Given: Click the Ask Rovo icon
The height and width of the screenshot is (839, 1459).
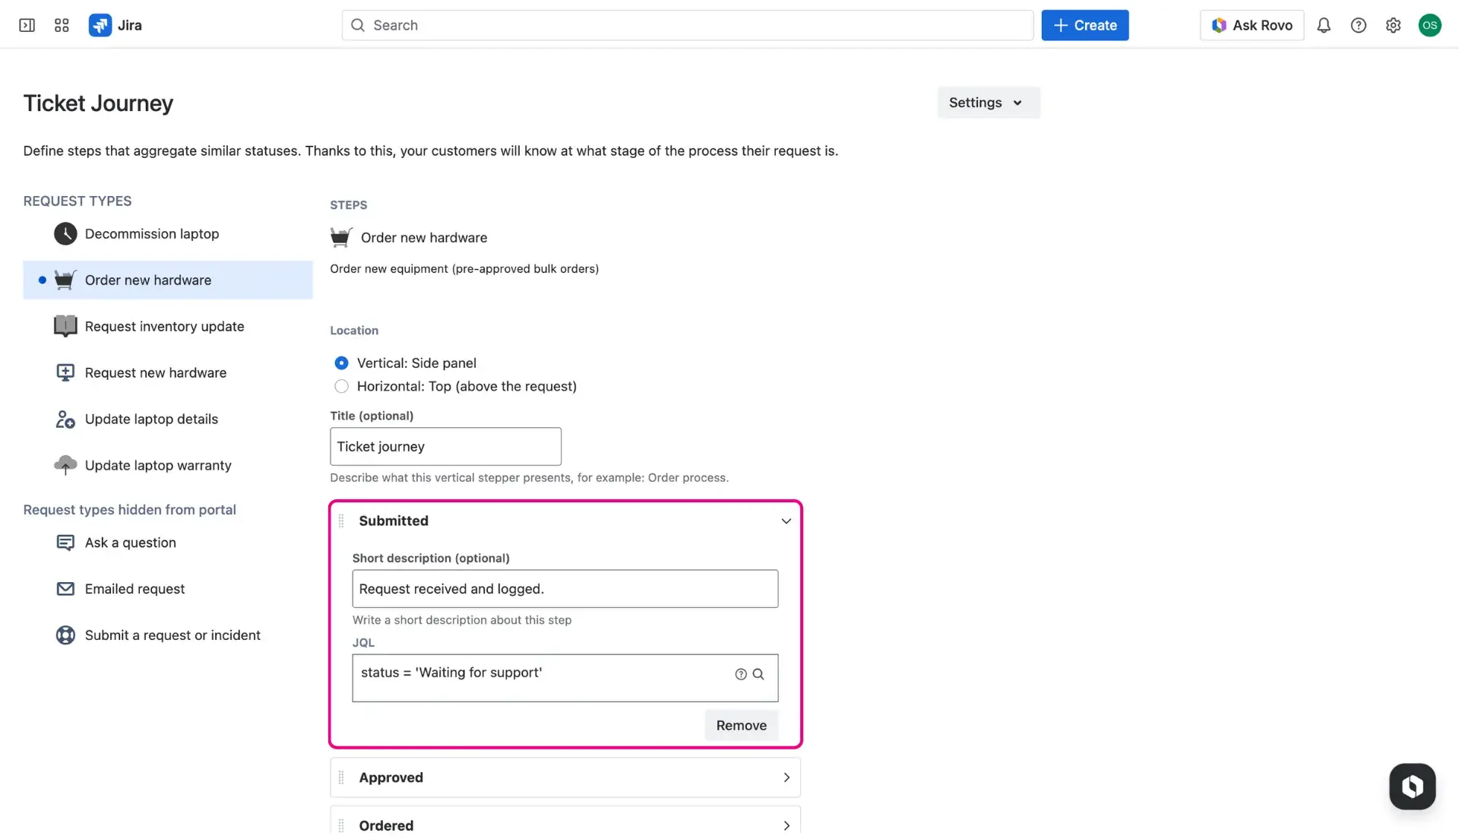Looking at the screenshot, I should click(1219, 25).
